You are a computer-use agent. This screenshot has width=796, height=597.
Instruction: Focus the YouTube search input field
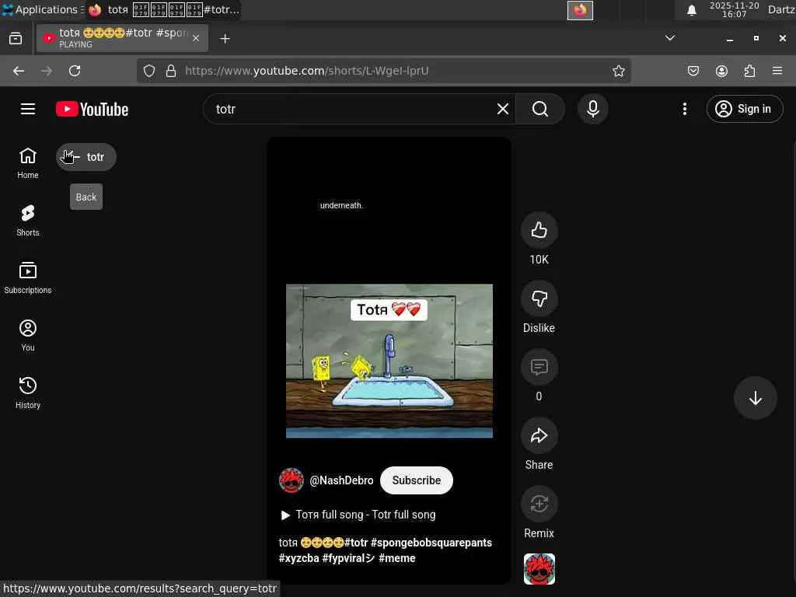tap(353, 109)
